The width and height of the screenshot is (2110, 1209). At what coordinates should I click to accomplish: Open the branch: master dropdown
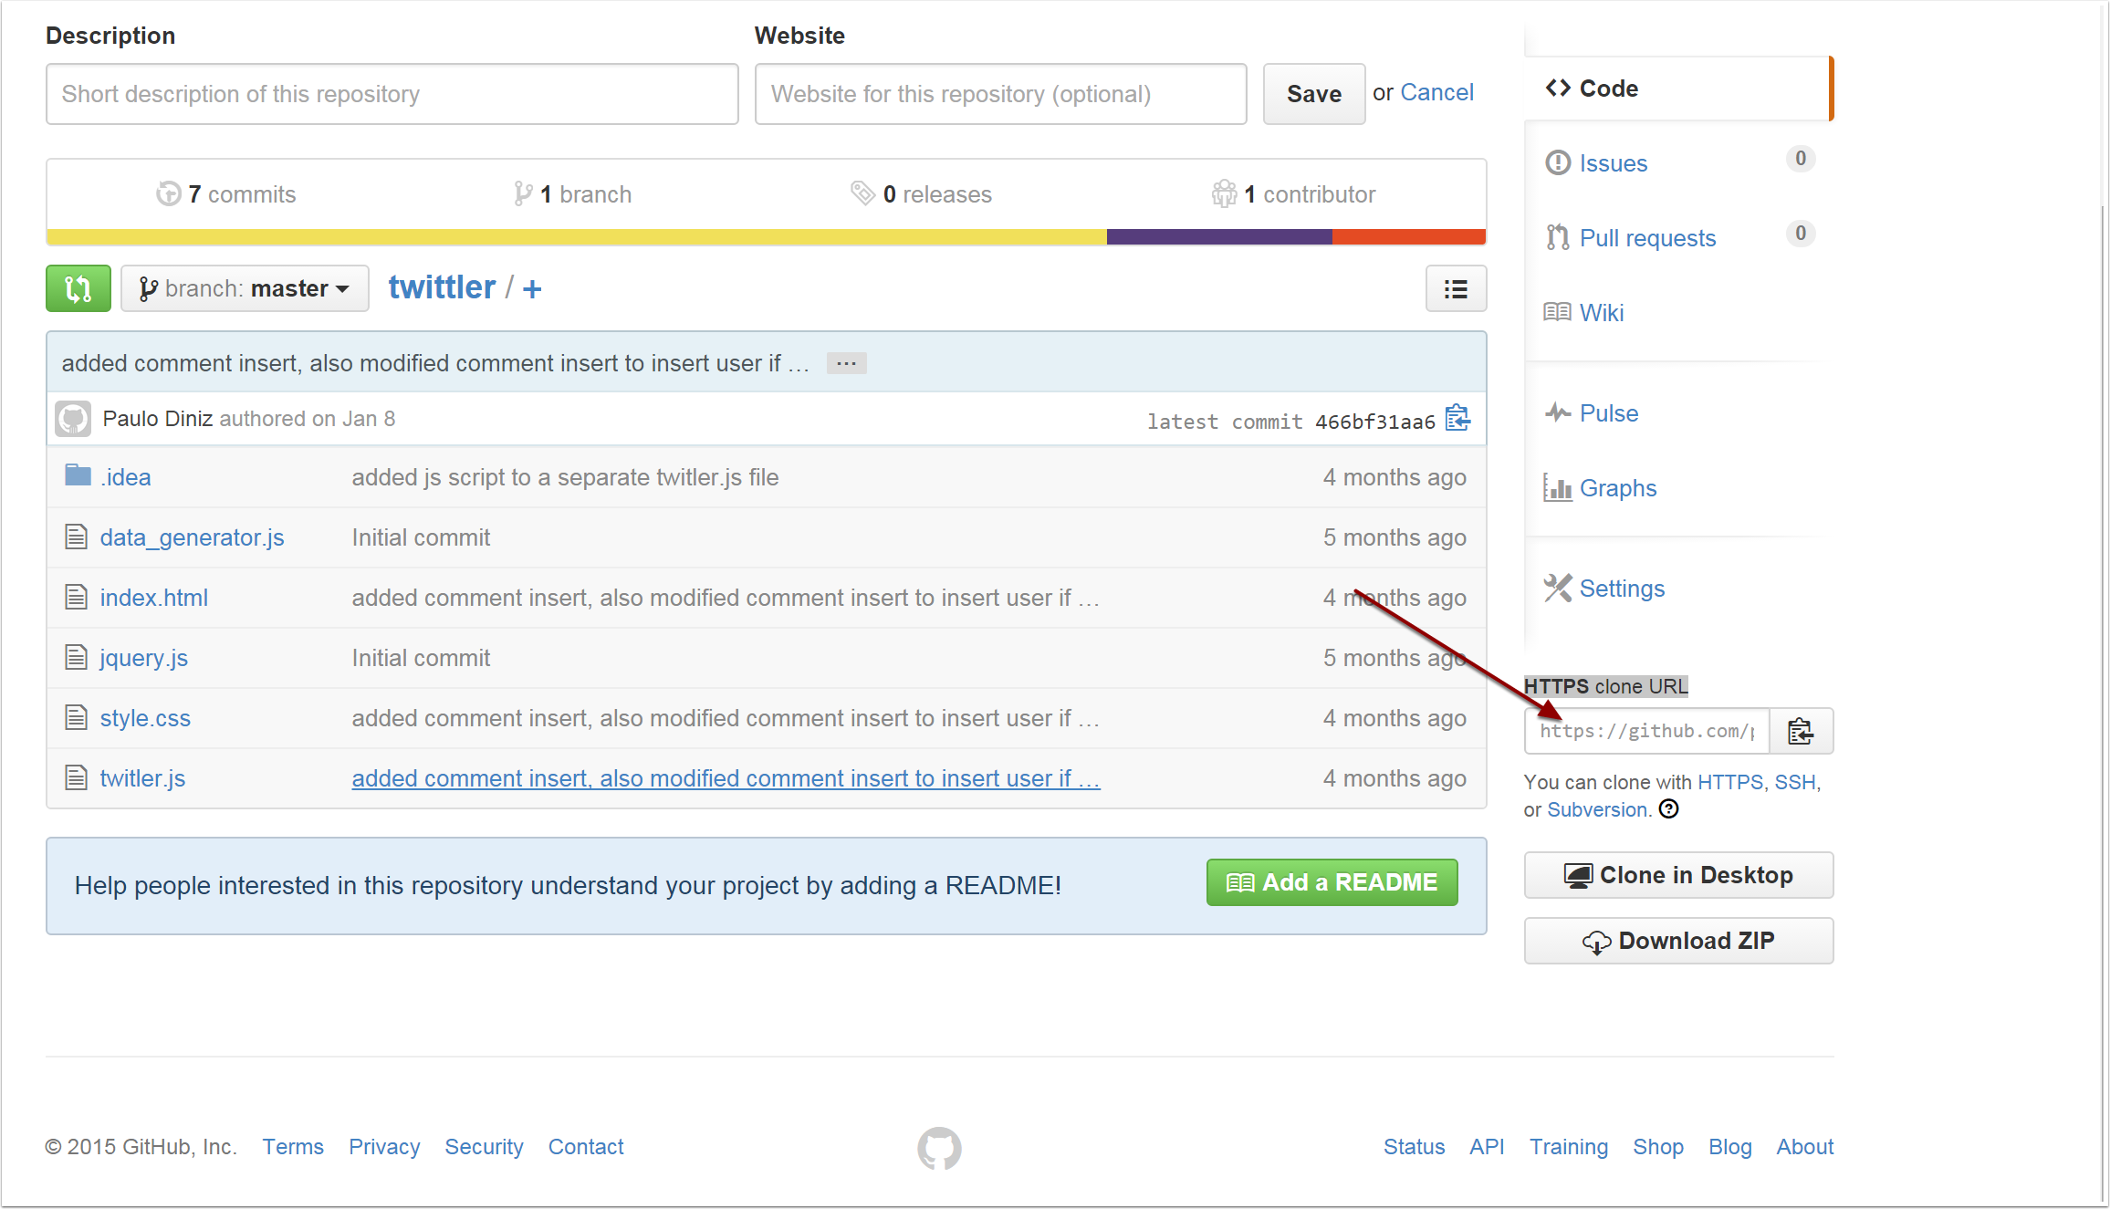coord(245,288)
